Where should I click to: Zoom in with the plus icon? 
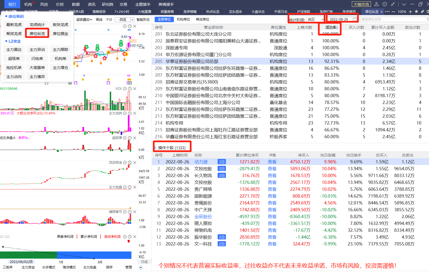[410, 12]
